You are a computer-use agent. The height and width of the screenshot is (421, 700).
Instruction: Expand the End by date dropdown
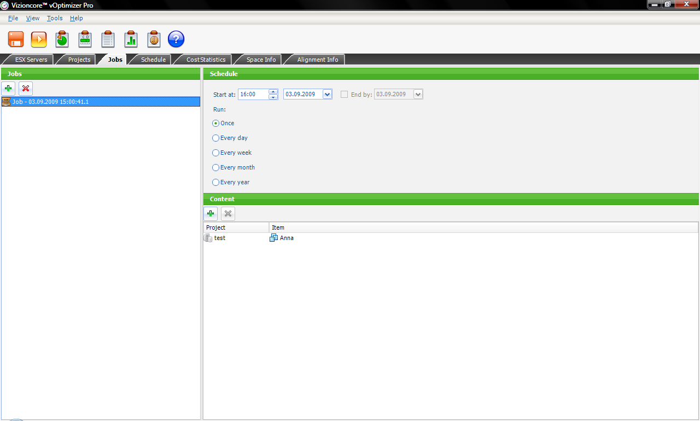coord(418,95)
